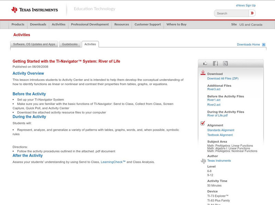The image size is (275, 205).
Task: Share the activity on Facebook
Action: point(215,63)
